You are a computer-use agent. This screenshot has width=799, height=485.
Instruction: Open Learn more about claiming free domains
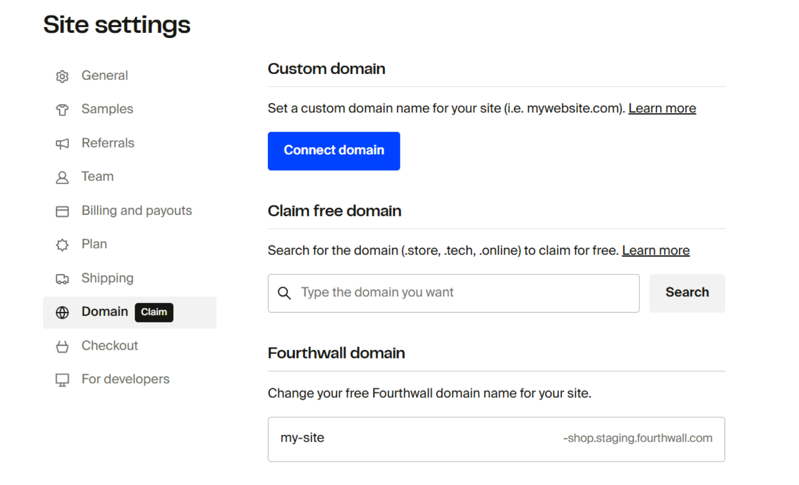(x=655, y=251)
